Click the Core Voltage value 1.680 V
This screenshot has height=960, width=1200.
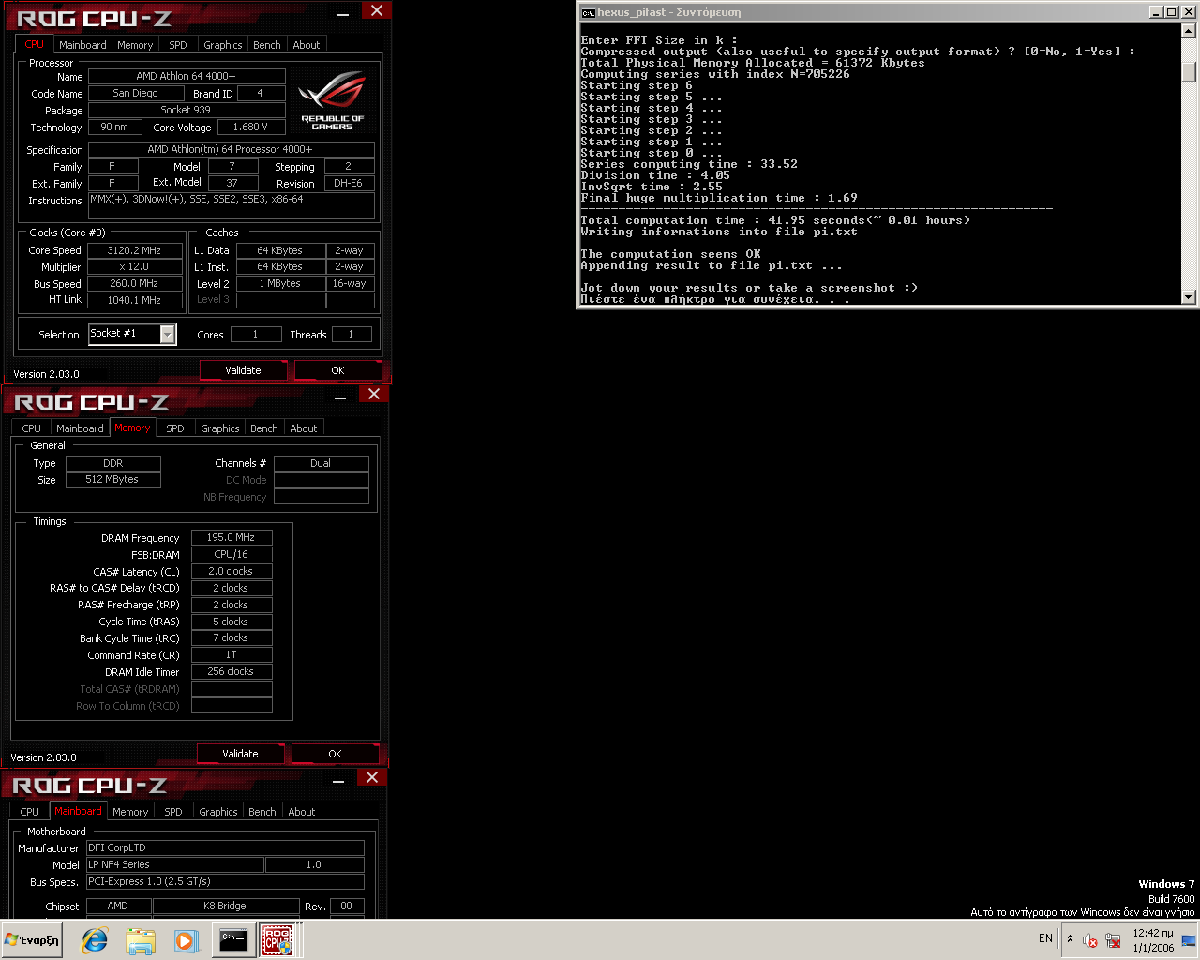(251, 127)
